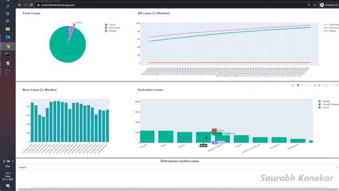Click the Zoom in modebar icon

[315, 85]
